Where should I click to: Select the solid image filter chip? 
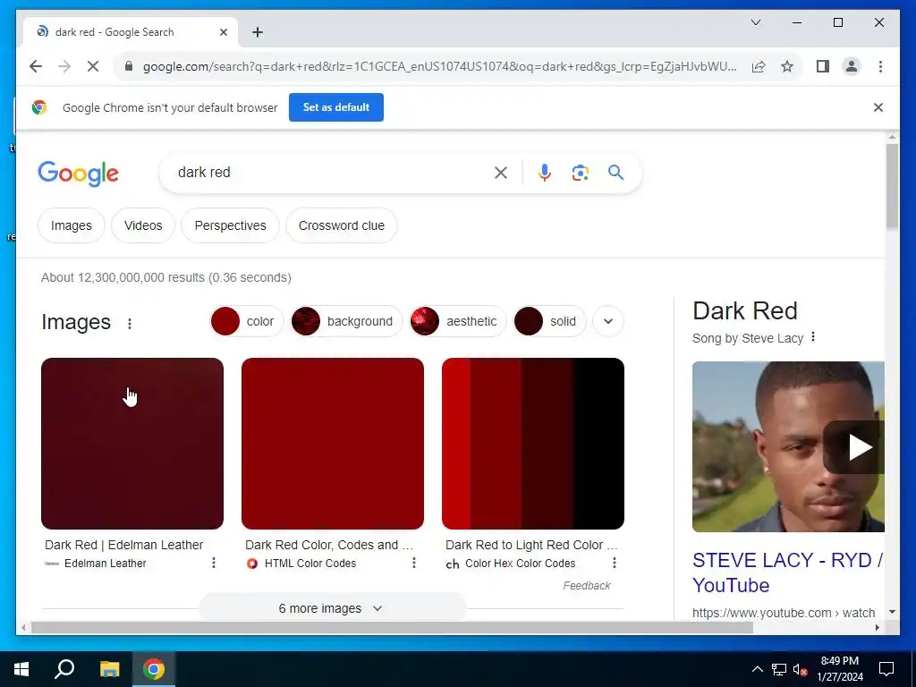[x=549, y=321]
